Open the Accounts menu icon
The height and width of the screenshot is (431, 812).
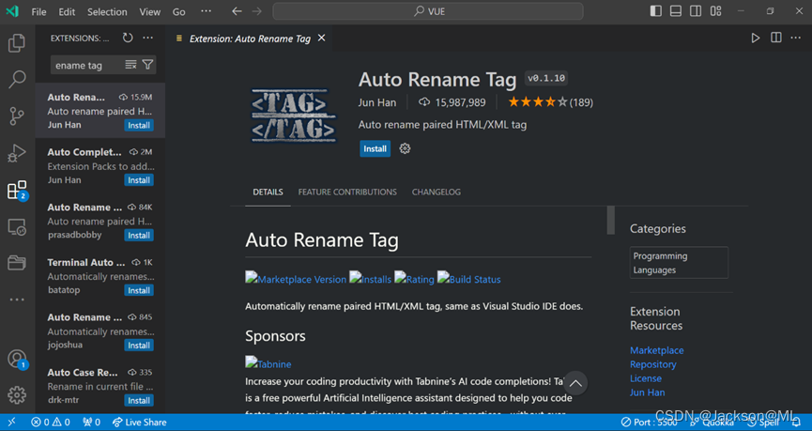(x=17, y=359)
